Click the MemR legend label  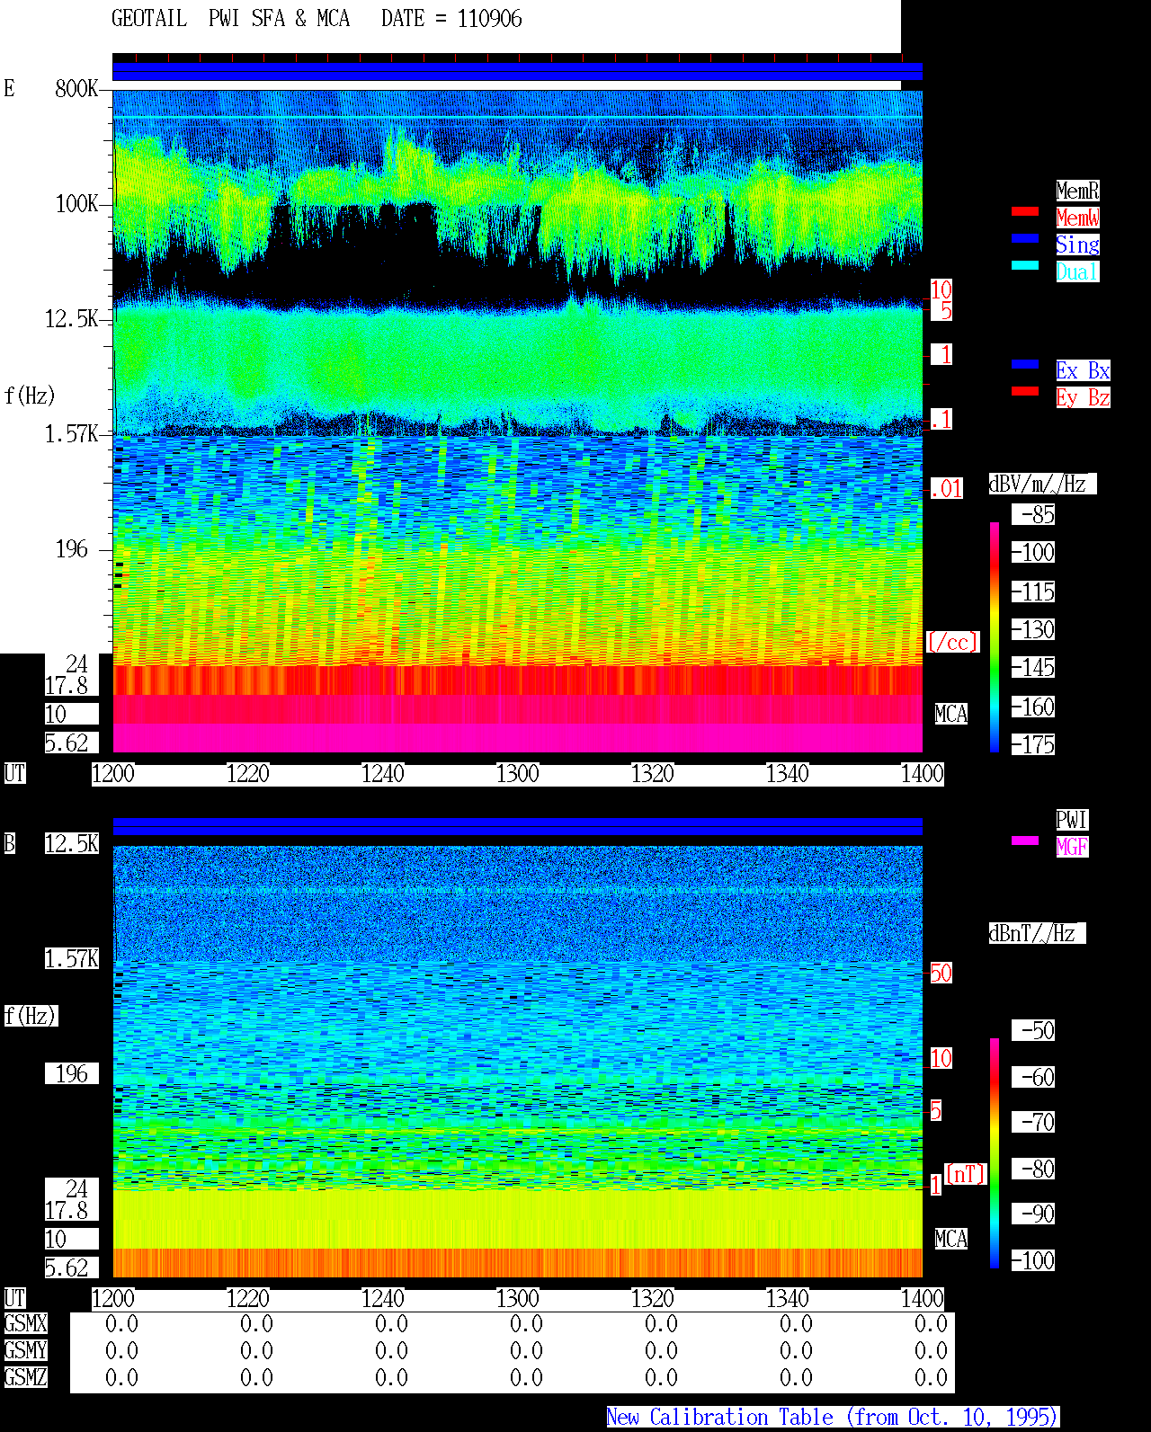pos(1077,191)
